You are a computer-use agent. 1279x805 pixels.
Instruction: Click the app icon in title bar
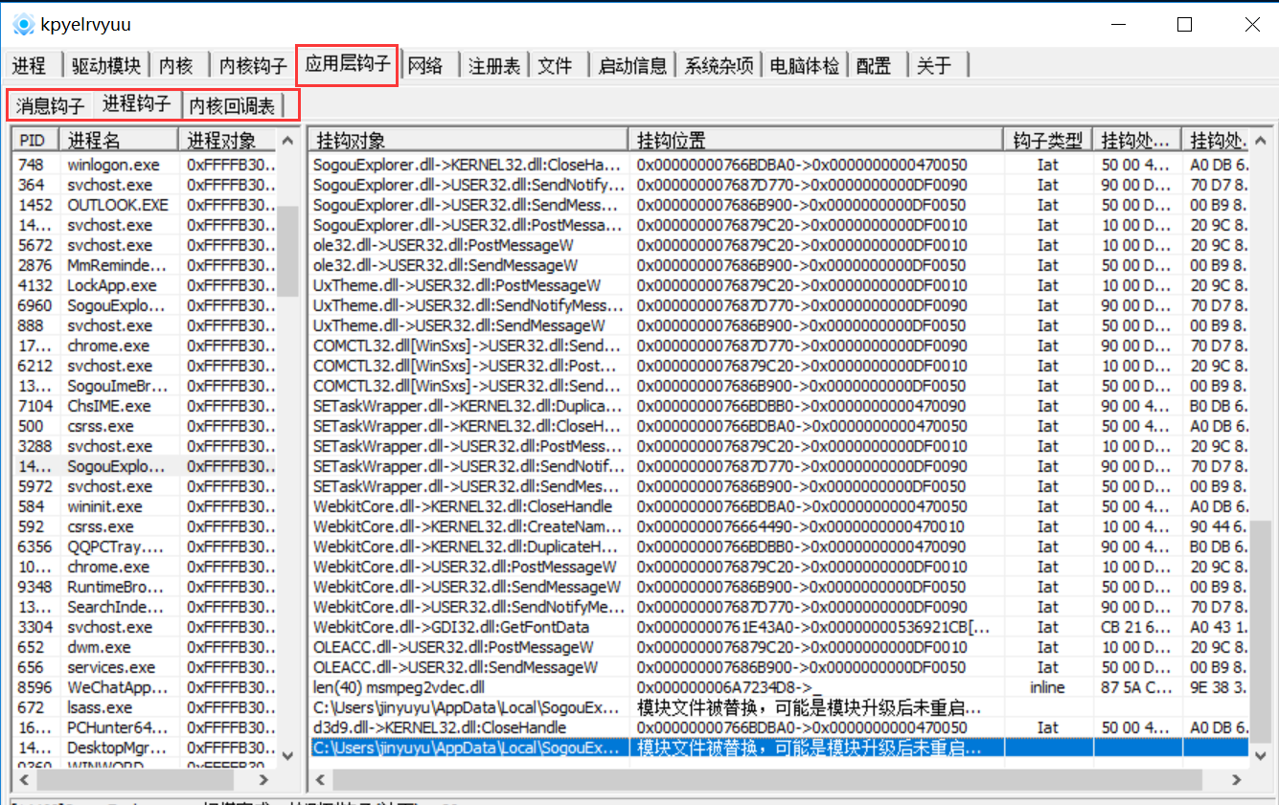click(23, 25)
